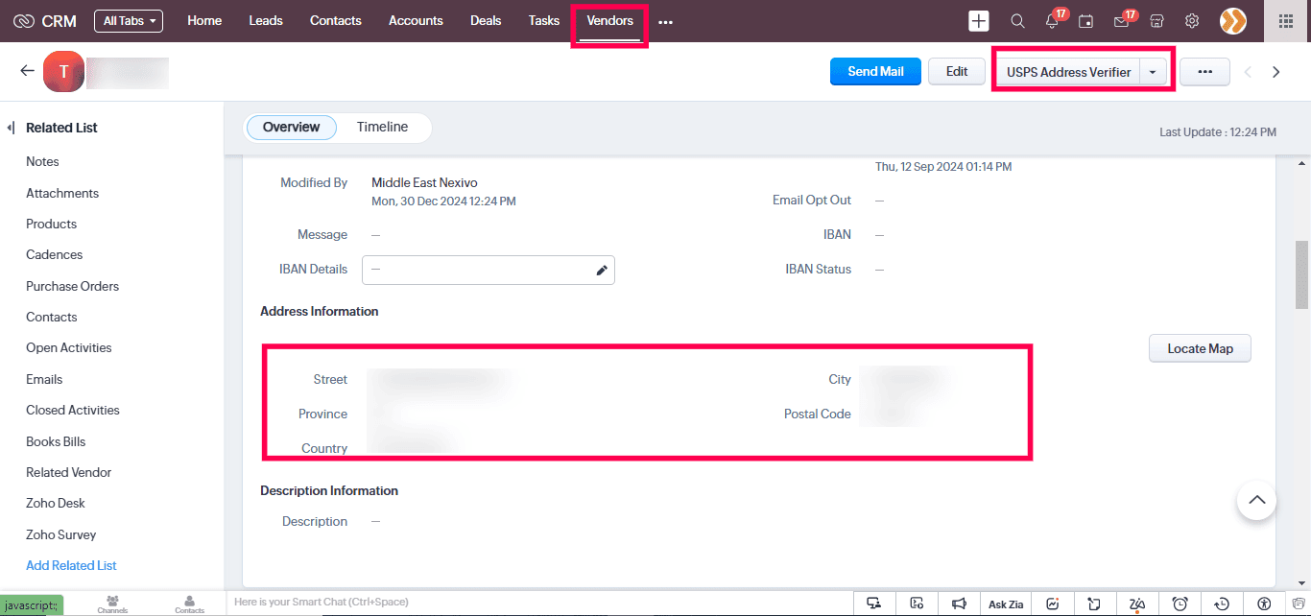The height and width of the screenshot is (616, 1311).
Task: Click the IBAN Details input field
Action: click(x=489, y=270)
